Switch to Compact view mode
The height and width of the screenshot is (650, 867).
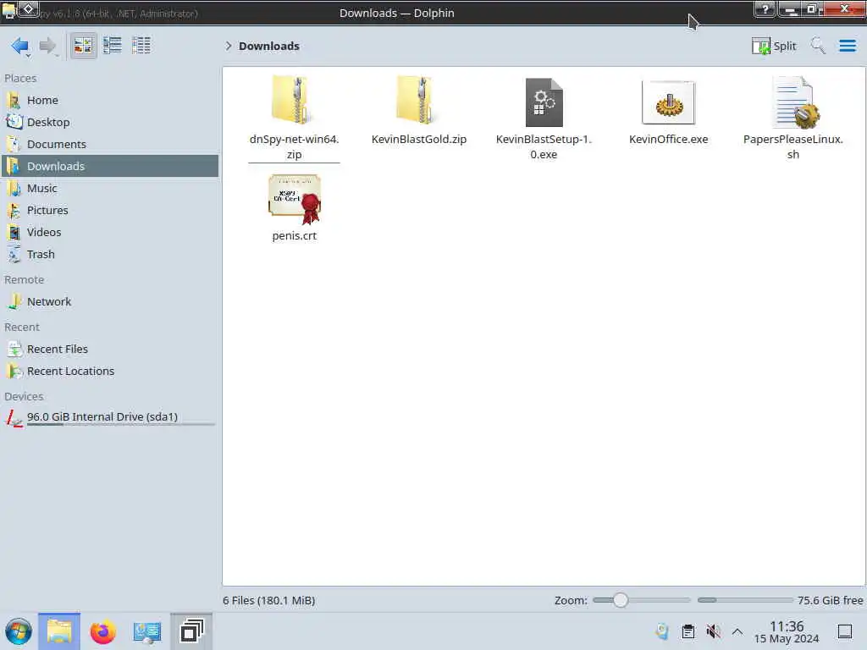113,46
